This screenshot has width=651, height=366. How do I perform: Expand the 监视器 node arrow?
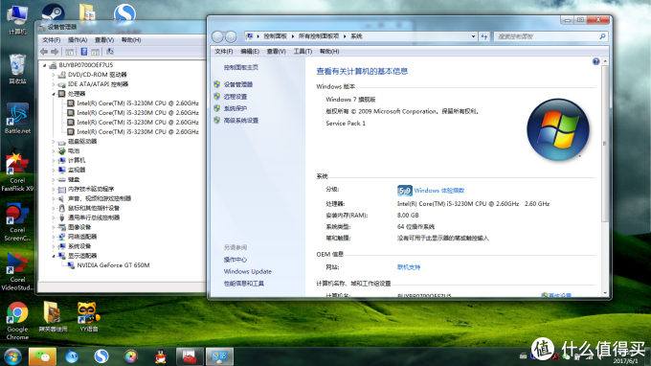pos(54,171)
